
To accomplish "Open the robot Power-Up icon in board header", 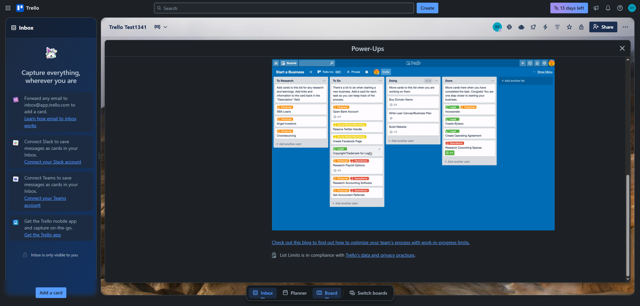I will [521, 27].
